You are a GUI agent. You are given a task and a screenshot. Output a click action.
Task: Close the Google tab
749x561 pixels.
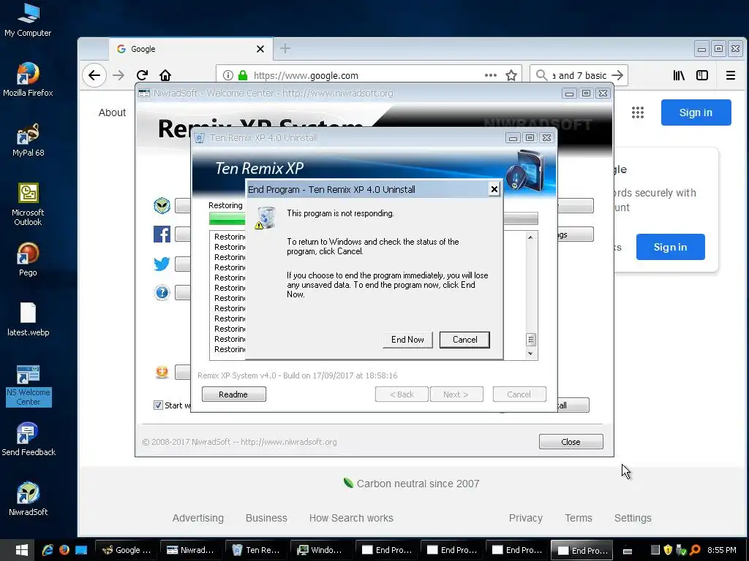(x=260, y=49)
